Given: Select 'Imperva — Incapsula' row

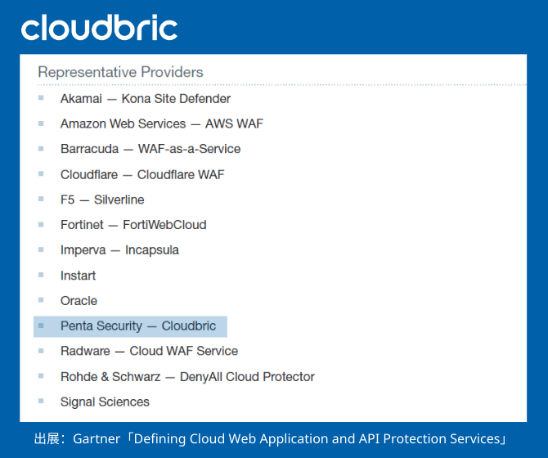Looking at the screenshot, I should pyautogui.click(x=119, y=250).
